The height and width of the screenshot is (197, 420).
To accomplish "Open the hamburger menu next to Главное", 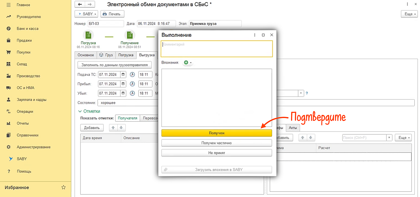I will coord(8,5).
